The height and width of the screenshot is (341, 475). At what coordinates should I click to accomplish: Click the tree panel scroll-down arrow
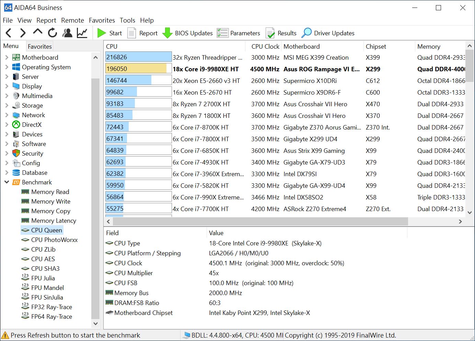[95, 324]
